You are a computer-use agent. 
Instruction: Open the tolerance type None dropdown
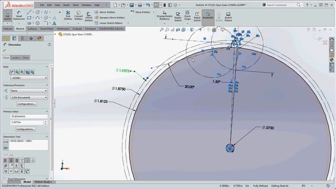tap(29, 91)
